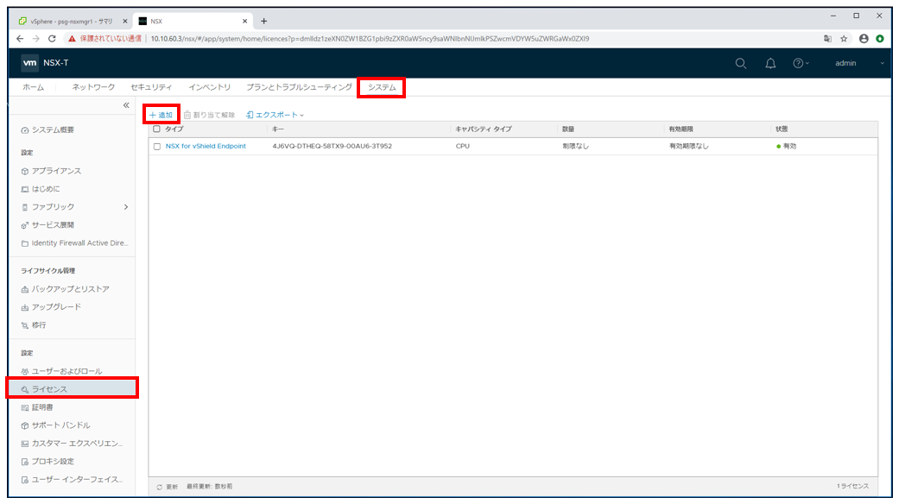The width and height of the screenshot is (899, 504).
Task: Click the 追加 button to add license
Action: point(161,115)
